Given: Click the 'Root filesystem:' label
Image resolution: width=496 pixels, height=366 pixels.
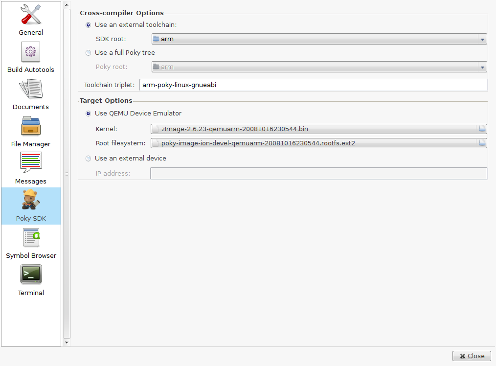Looking at the screenshot, I should (120, 143).
